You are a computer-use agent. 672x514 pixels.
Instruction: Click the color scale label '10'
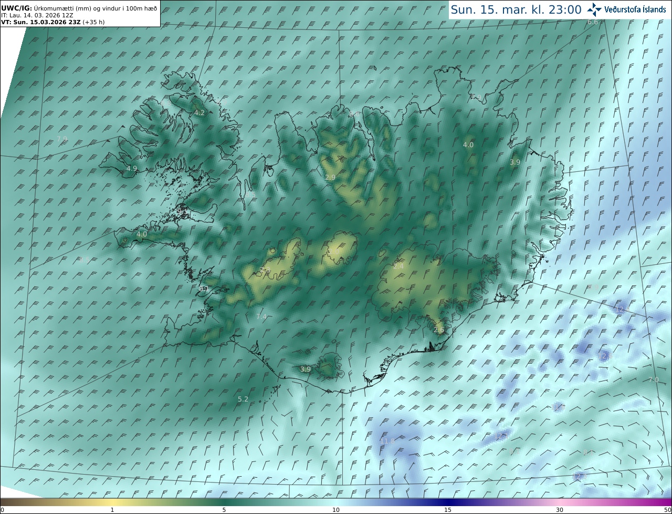pos(336,510)
